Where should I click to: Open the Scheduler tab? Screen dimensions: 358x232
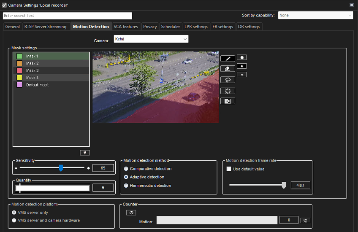[171, 27]
